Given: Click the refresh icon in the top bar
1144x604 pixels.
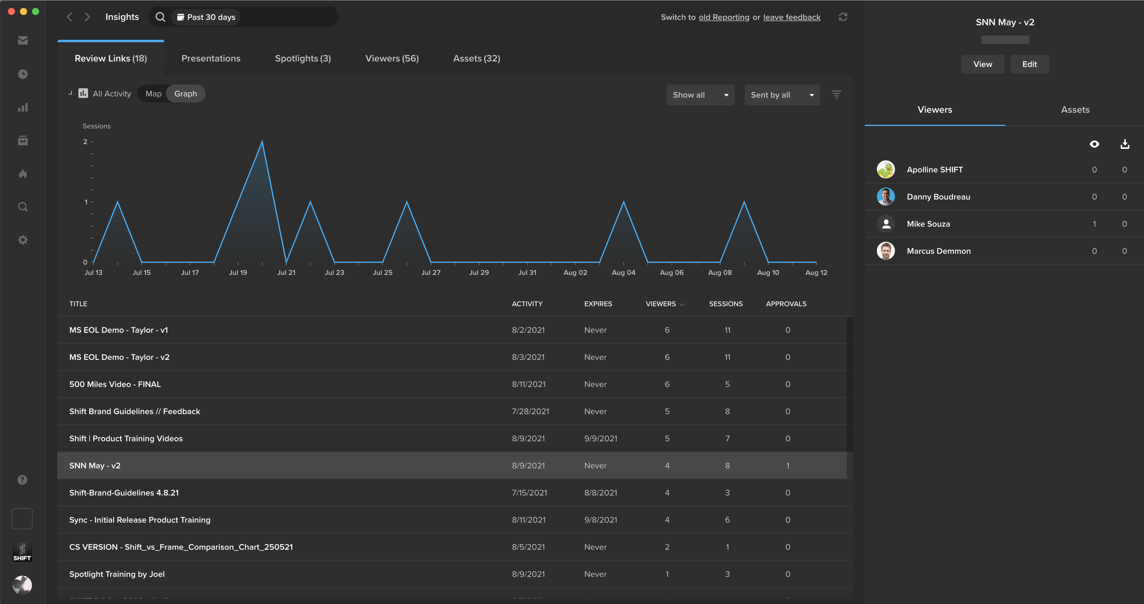Looking at the screenshot, I should tap(842, 17).
